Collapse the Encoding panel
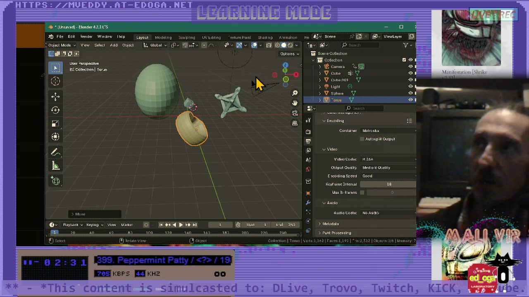Screen dimensions: 529x297 [335, 121]
